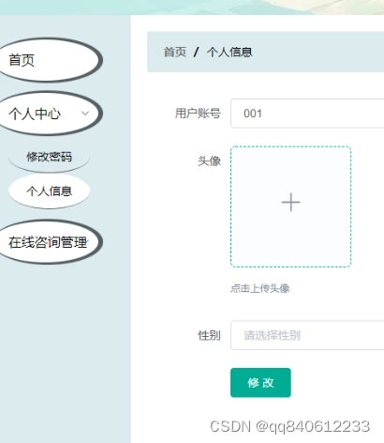The image size is (384, 443).
Task: Click the 个人信息 breadcrumb text
Action: click(229, 52)
